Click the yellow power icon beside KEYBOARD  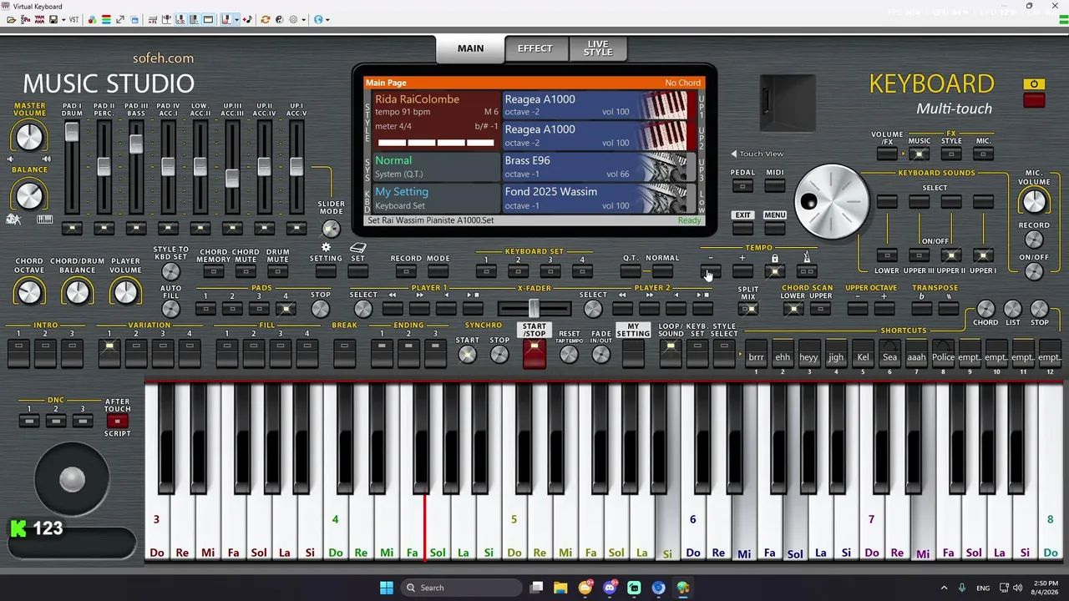click(1034, 84)
